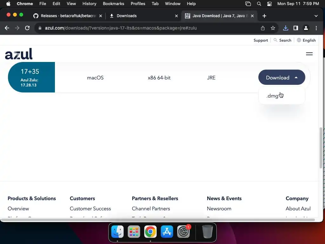Viewport: 325px width, 244px height.
Task: Click the share page icon in address bar
Action: pos(262,28)
